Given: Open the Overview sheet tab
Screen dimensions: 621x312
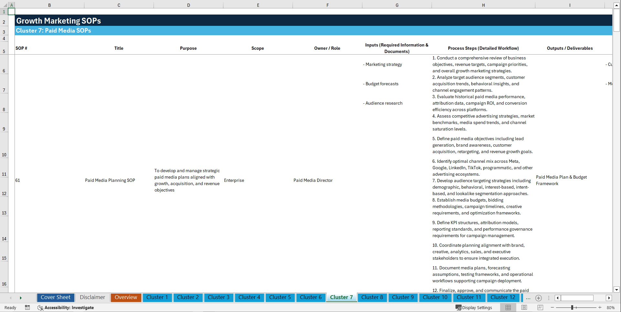Looking at the screenshot, I should [126, 297].
